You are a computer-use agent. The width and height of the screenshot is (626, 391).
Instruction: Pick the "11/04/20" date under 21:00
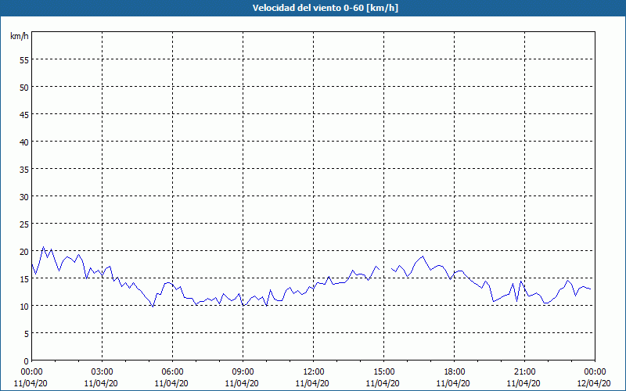click(523, 383)
